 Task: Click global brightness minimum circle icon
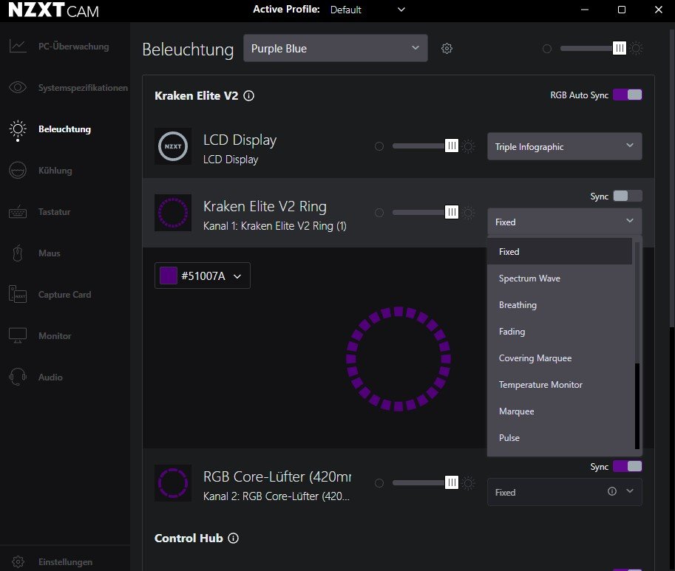coord(546,49)
